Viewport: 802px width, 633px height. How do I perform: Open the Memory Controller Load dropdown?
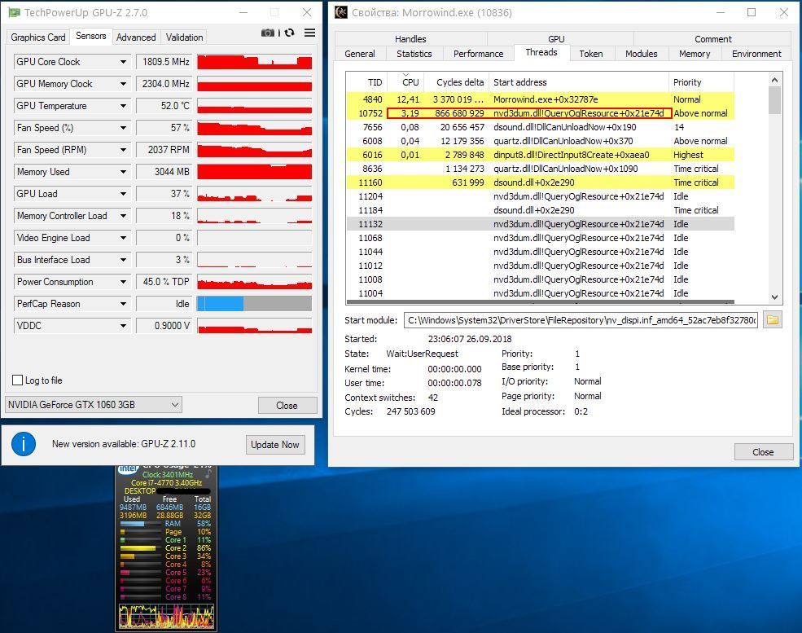point(123,215)
